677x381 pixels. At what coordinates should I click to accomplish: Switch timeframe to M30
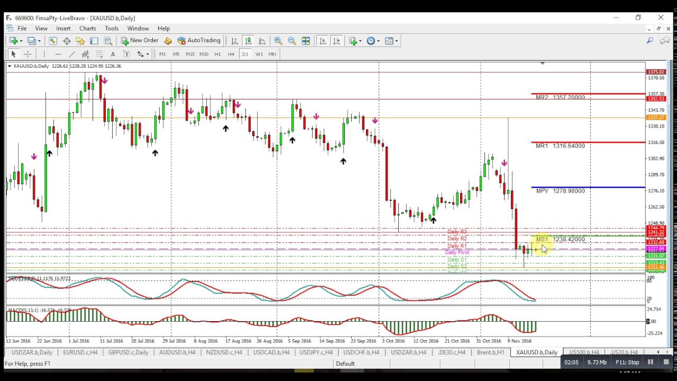204,54
